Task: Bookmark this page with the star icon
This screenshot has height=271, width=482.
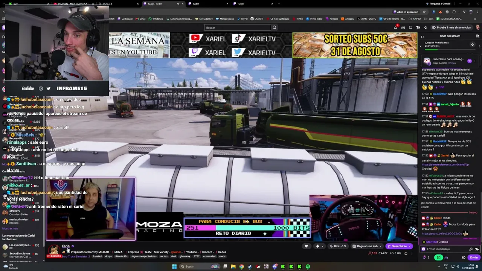Action: point(424,12)
